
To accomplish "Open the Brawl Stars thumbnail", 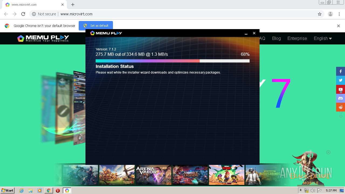I will 227,175.
